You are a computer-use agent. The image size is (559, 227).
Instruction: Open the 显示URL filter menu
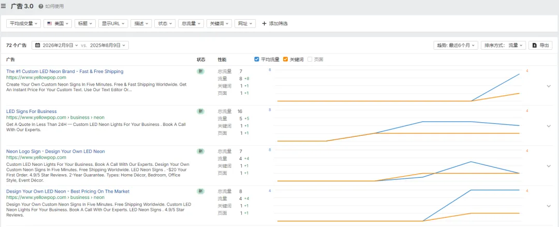click(x=113, y=23)
